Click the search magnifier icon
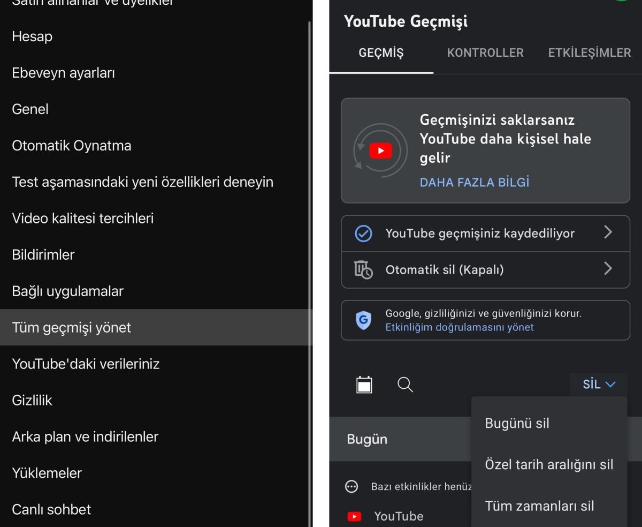 [x=405, y=385]
